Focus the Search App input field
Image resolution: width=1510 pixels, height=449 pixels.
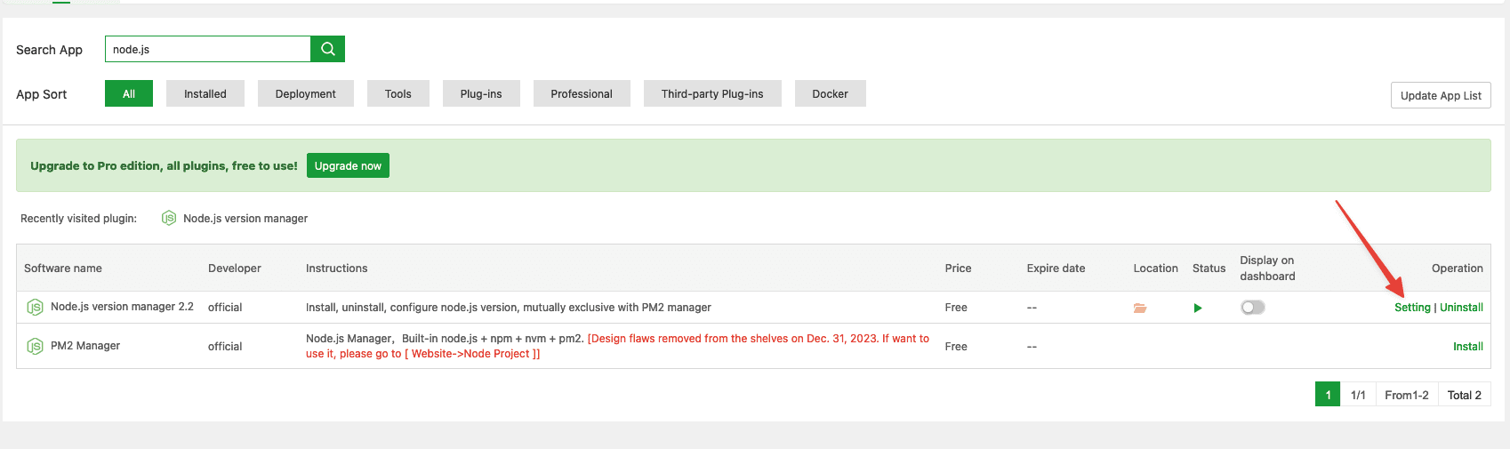point(208,49)
